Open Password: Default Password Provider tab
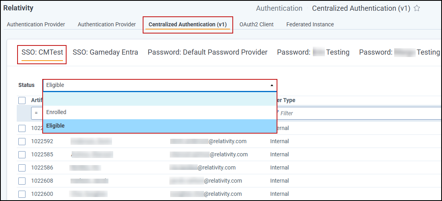 tap(208, 52)
